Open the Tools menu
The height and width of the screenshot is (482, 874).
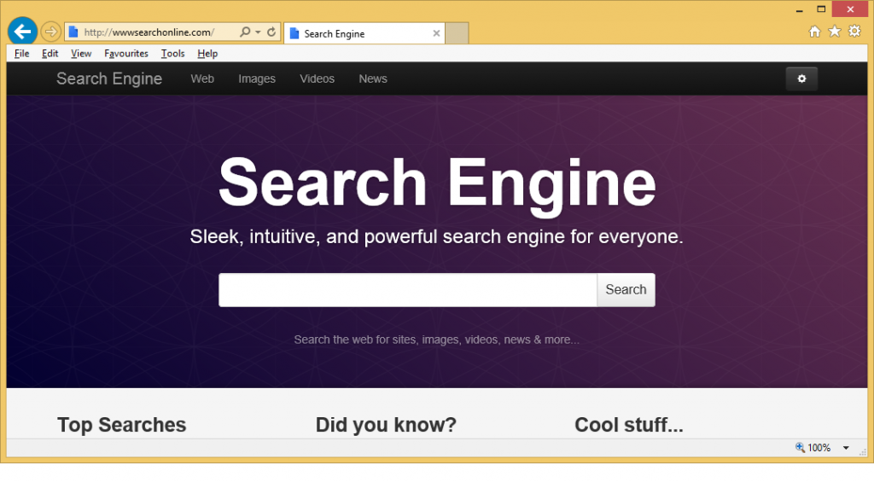pos(172,54)
